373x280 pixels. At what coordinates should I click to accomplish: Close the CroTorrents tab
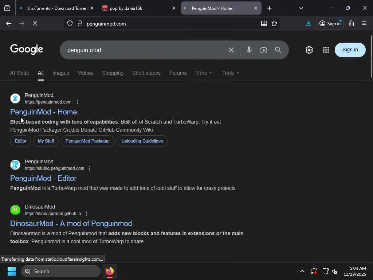pyautogui.click(x=92, y=8)
